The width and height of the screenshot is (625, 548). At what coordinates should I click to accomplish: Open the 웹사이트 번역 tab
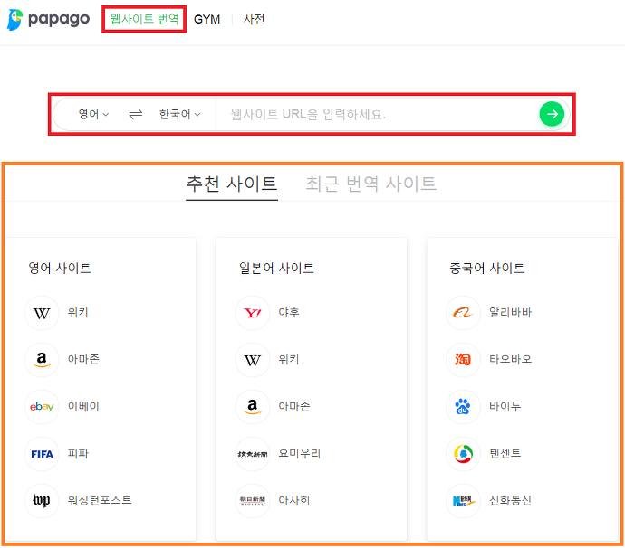coord(144,19)
